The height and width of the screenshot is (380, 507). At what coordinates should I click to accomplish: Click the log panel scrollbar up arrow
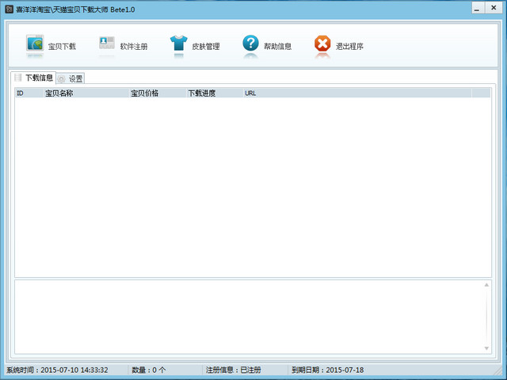coord(486,285)
